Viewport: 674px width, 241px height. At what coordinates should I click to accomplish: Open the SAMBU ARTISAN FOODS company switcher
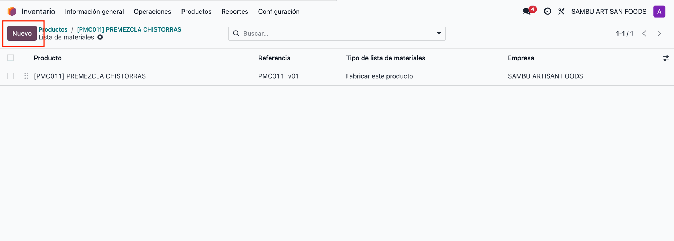(x=609, y=12)
